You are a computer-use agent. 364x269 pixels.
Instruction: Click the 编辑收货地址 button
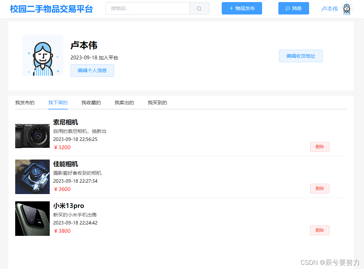(300, 56)
